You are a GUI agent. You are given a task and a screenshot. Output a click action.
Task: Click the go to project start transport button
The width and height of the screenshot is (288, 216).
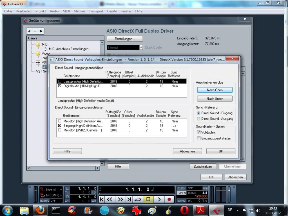point(102,199)
